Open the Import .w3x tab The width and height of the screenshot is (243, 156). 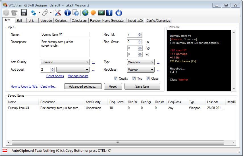tap(136, 21)
